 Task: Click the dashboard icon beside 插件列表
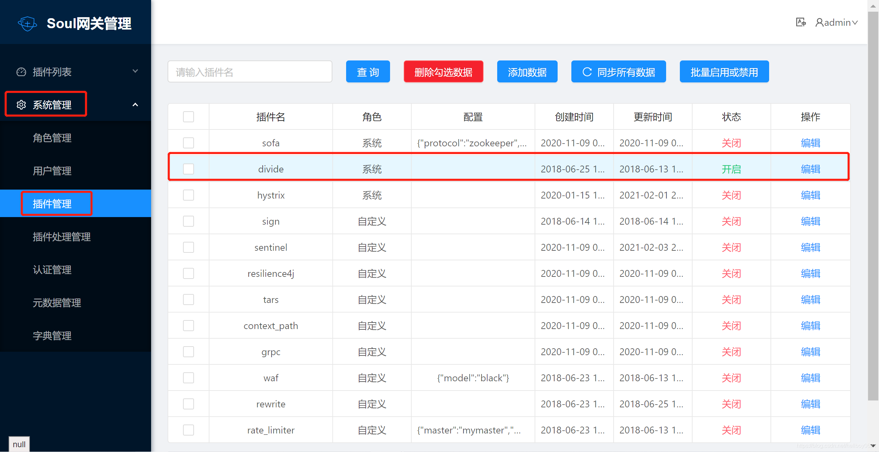pos(21,72)
